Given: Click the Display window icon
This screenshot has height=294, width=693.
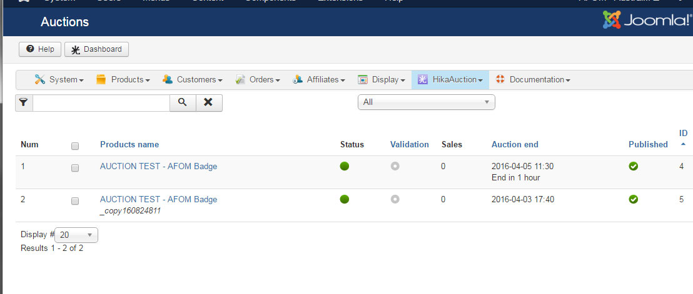Looking at the screenshot, I should pos(363,80).
